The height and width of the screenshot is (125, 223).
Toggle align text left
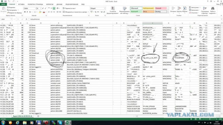(49, 12)
